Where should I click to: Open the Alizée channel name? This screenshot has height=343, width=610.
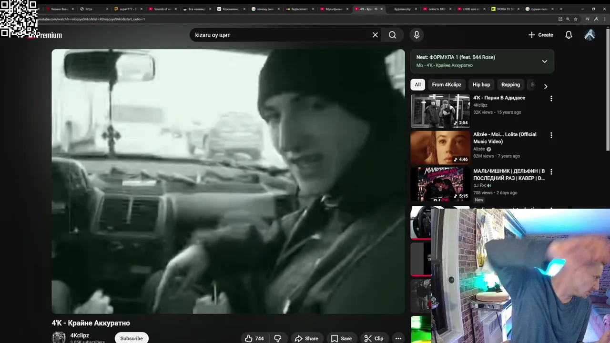click(479, 149)
